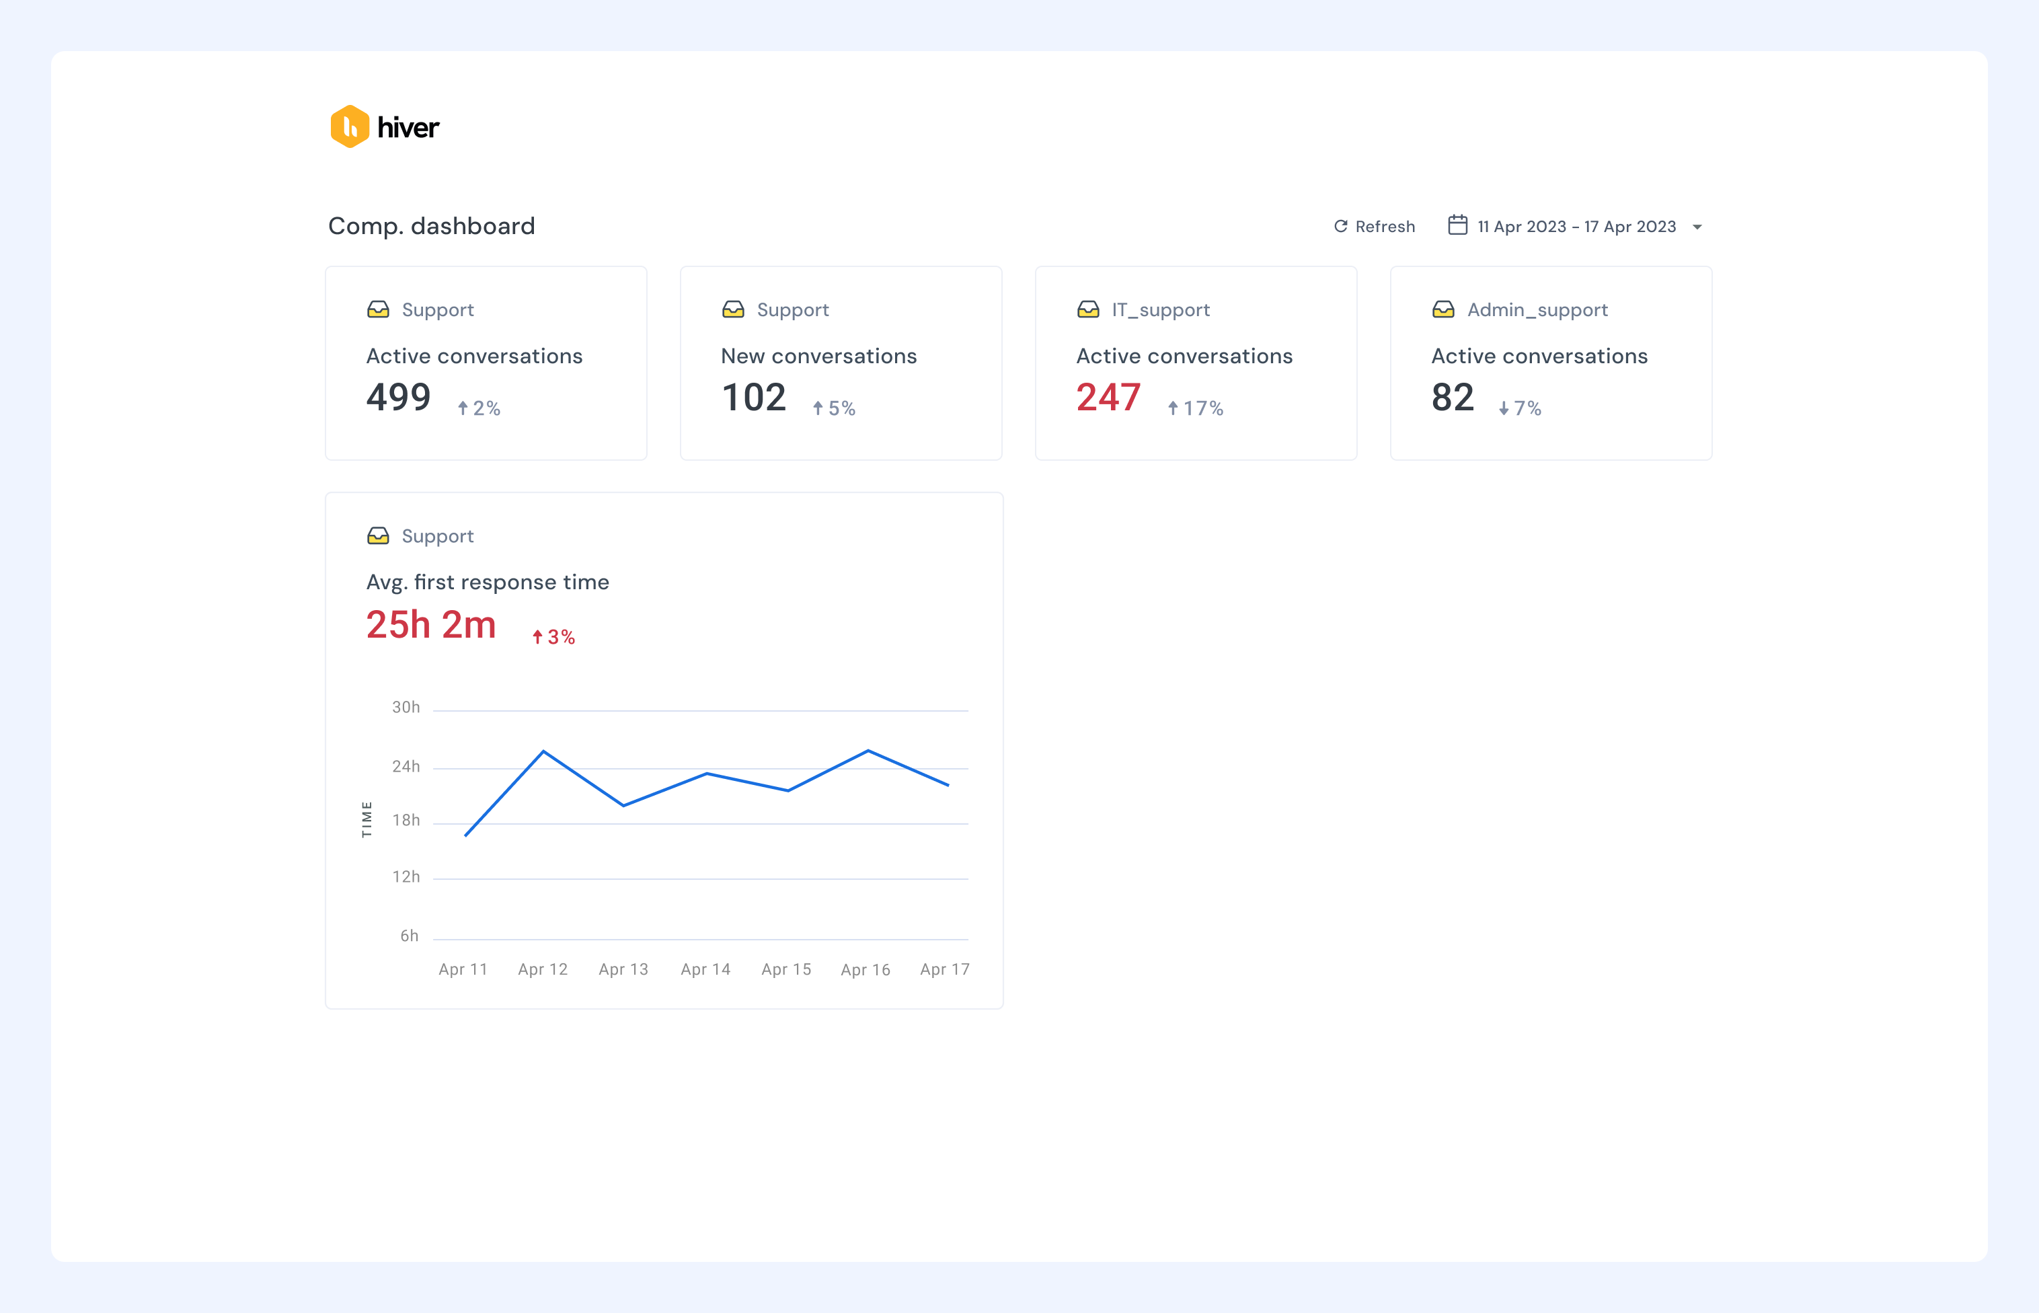2039x1313 pixels.
Task: Click inbox icon next to Admin_support
Action: [x=1443, y=309]
